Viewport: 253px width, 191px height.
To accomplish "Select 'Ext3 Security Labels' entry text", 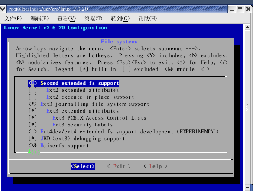I will pyautogui.click(x=83, y=125).
